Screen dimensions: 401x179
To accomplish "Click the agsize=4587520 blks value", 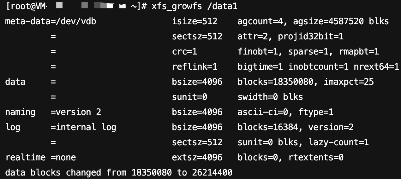I will tap(341, 22).
